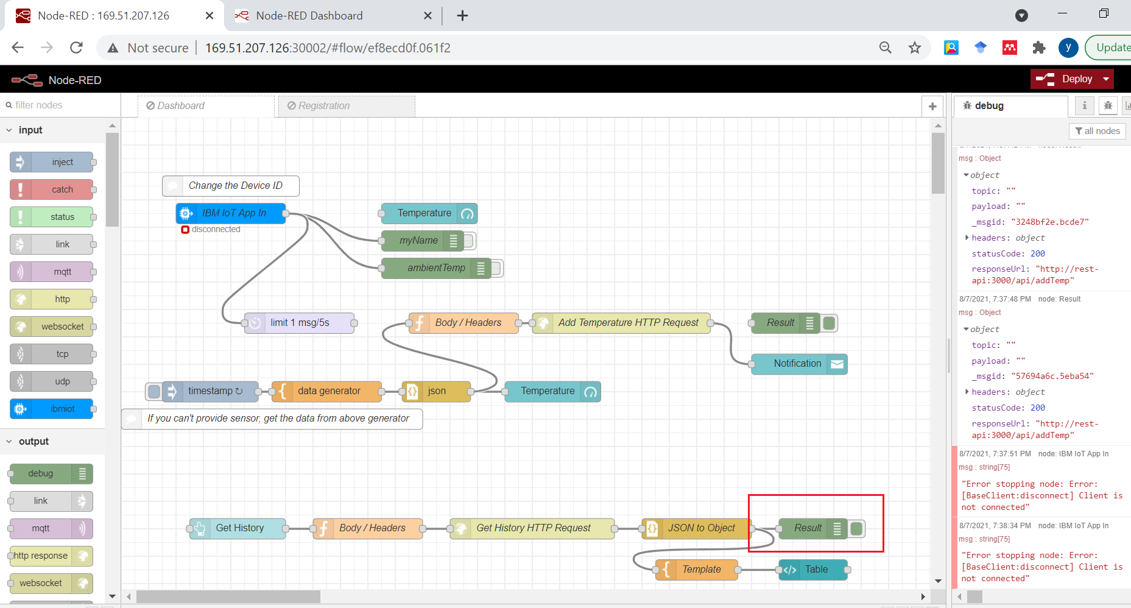Toggle the upper Result debug node button

tap(829, 323)
